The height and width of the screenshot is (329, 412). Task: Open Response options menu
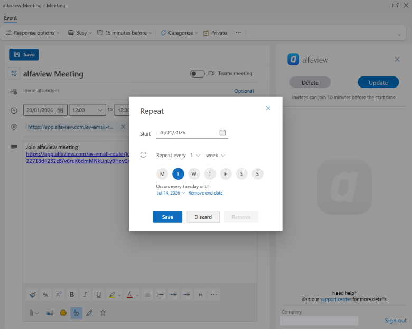tap(33, 33)
